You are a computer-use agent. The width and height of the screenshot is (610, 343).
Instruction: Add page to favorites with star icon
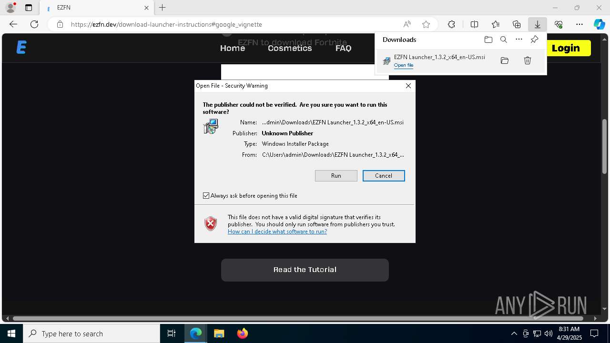(x=426, y=24)
